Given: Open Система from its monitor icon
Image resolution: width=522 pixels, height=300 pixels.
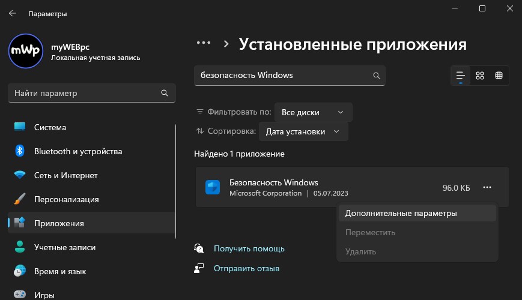Looking at the screenshot, I should click(20, 127).
